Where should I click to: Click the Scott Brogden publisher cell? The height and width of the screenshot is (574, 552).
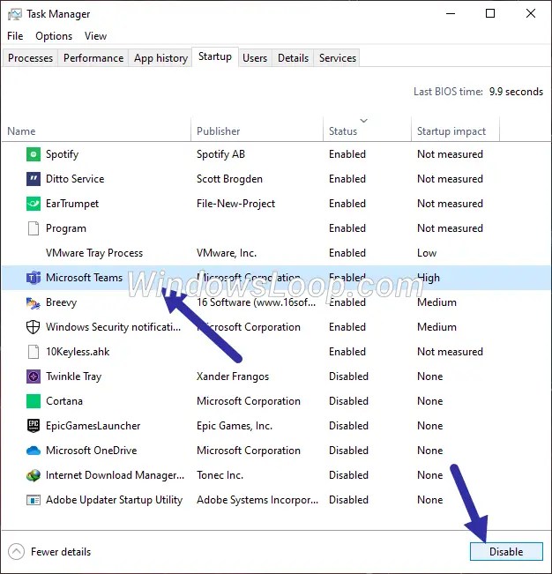click(229, 179)
